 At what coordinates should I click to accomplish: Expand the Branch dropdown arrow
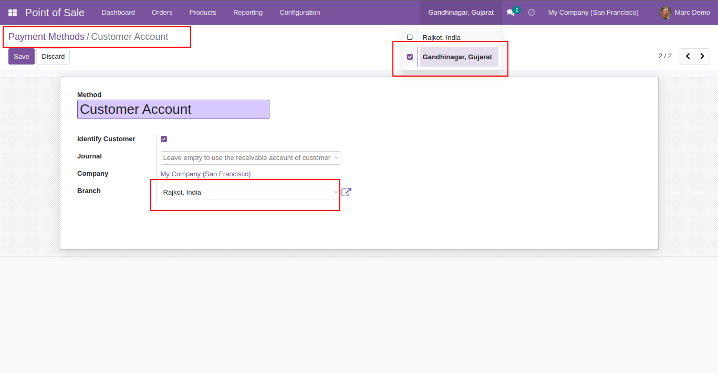336,193
